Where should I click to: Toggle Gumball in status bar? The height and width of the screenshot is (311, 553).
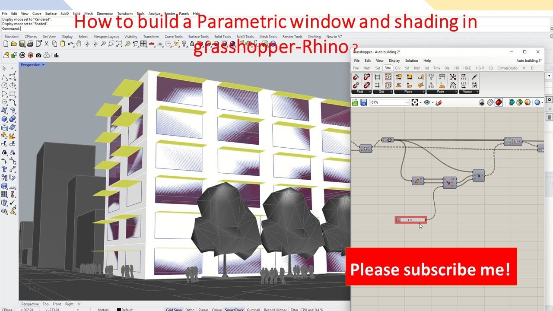[254, 309]
